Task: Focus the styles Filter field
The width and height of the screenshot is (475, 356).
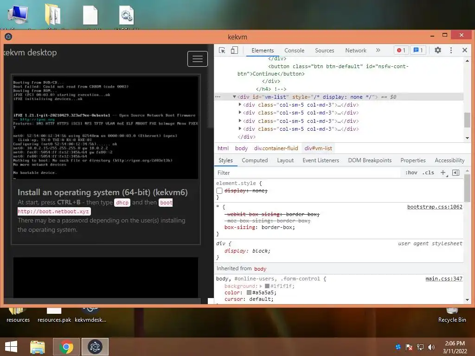Action: (308, 173)
